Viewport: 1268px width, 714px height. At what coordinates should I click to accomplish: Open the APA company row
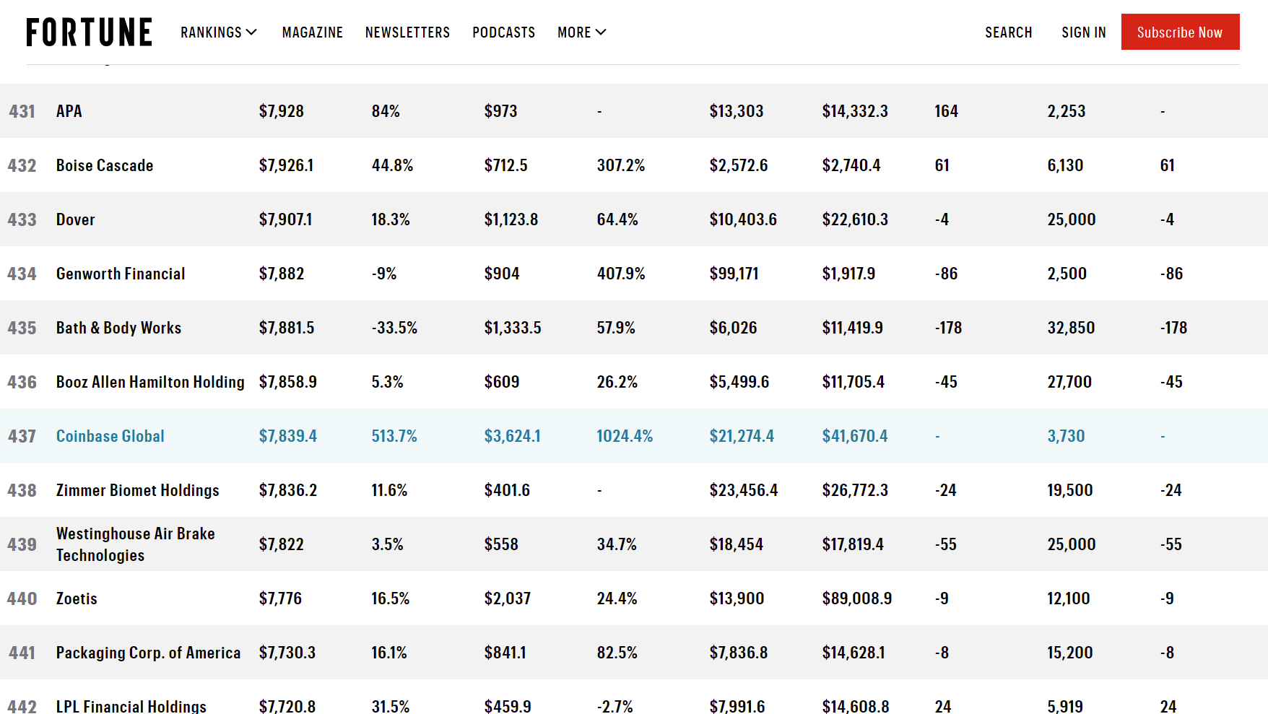point(634,111)
